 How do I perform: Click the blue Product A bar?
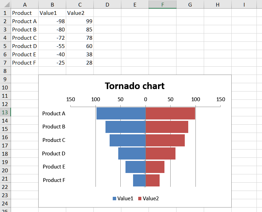(x=121, y=114)
